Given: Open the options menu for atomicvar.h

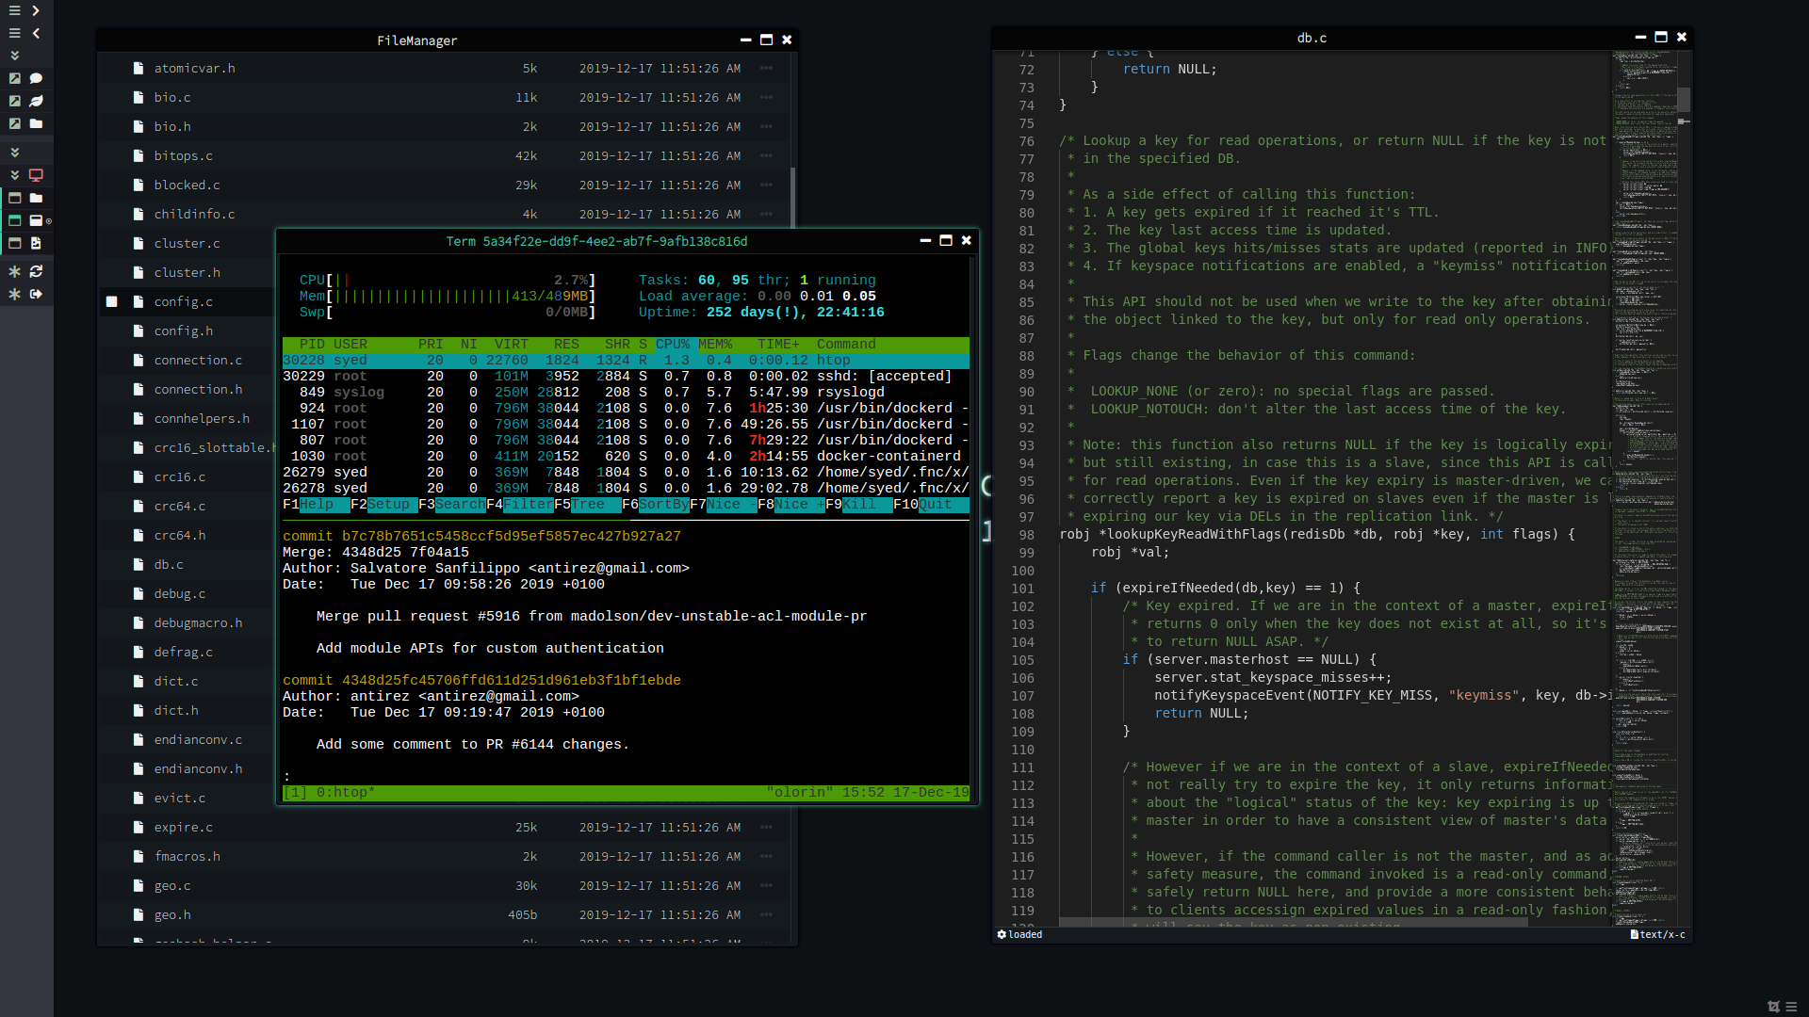Looking at the screenshot, I should point(766,68).
